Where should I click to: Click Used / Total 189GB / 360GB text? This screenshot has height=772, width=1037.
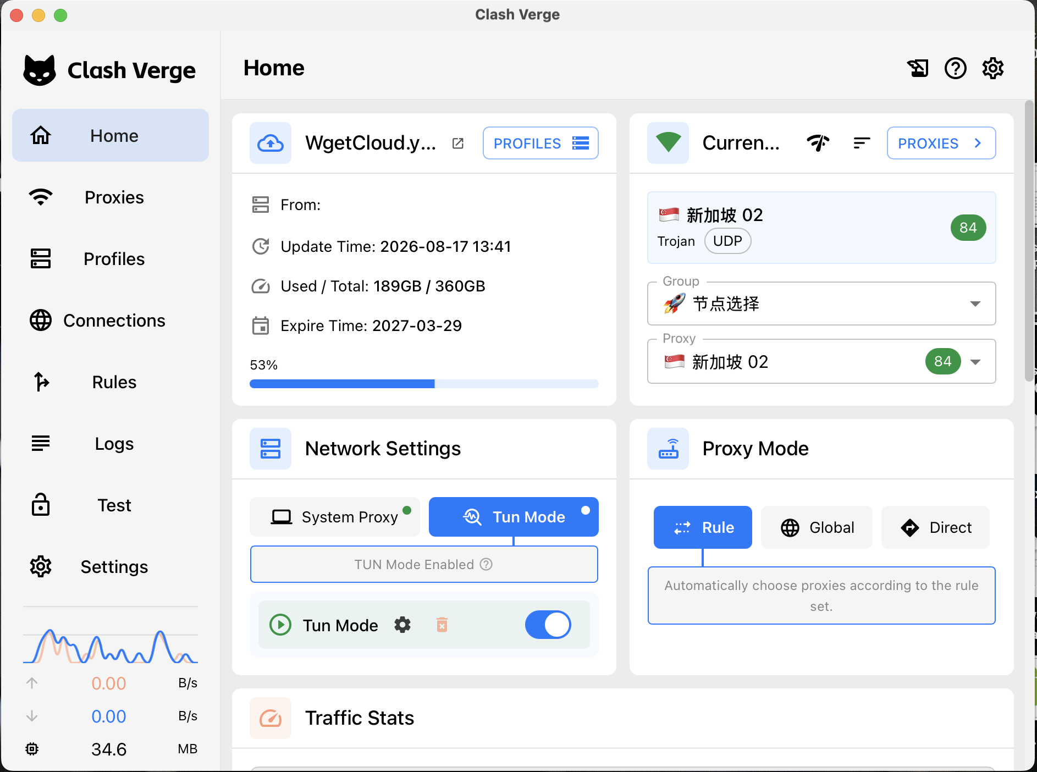(383, 286)
